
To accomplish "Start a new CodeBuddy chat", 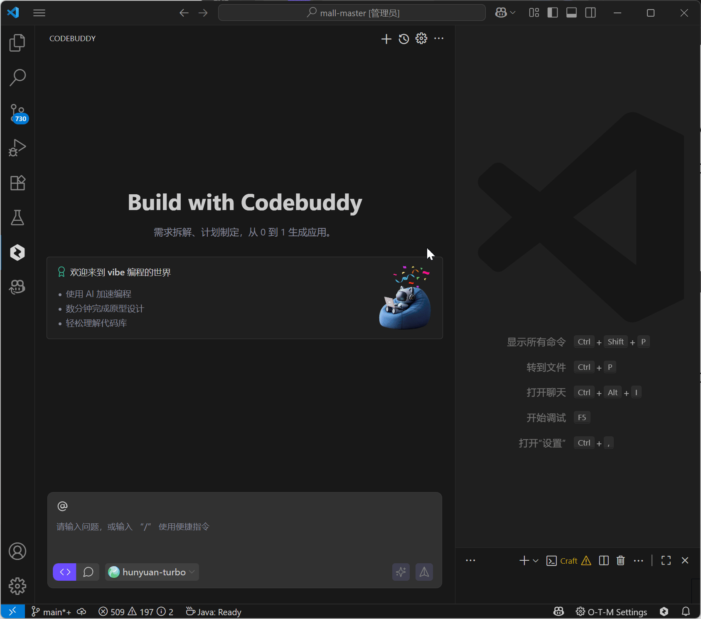I will point(386,39).
